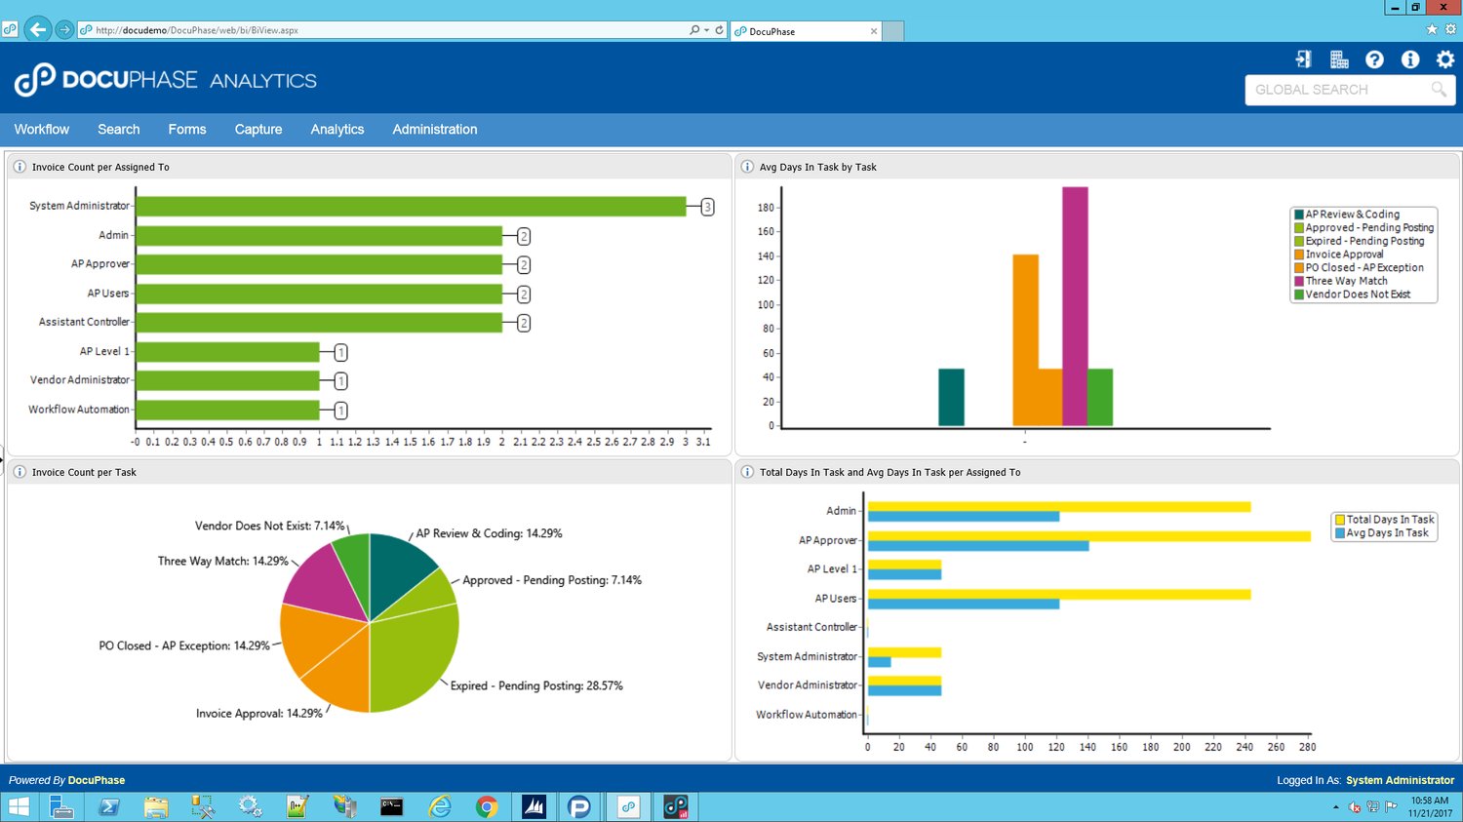
Task: Click info icon beside Invoice Count per Assigned To
Action: point(19,167)
